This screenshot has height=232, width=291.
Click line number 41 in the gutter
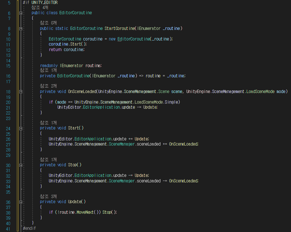pyautogui.click(x=8, y=229)
